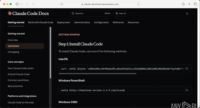
Task: Reload the page with the refresh icon
Action: click(138, 4)
